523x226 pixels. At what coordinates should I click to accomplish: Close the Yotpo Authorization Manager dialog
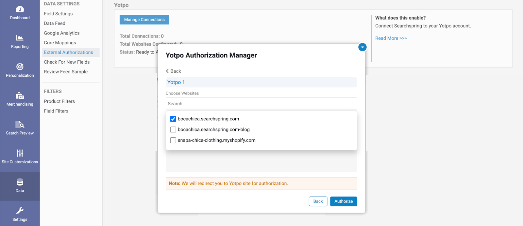point(362,47)
